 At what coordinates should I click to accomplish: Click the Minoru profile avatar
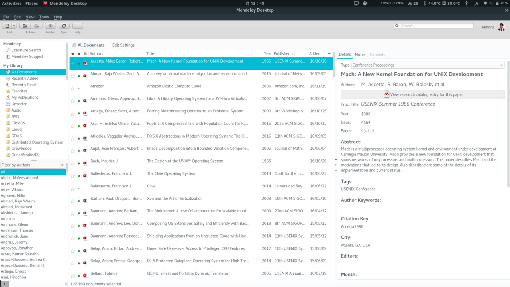tap(502, 27)
